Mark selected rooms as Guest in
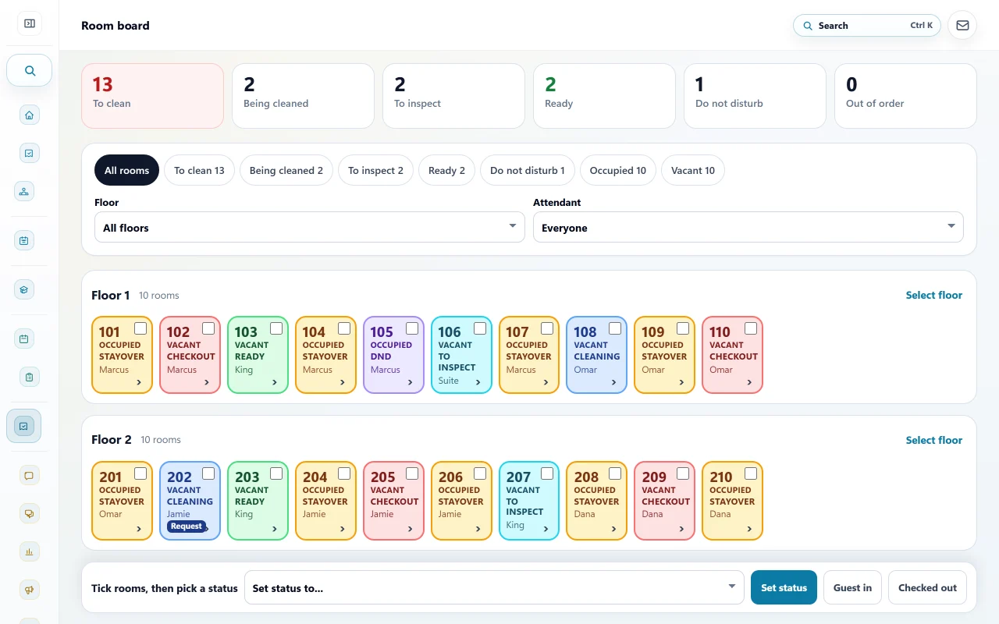This screenshot has width=999, height=624. (852, 587)
